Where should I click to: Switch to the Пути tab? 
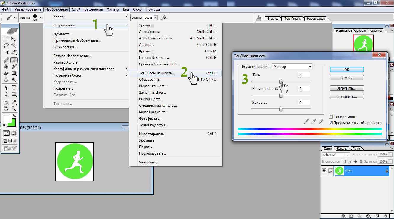tap(356, 149)
